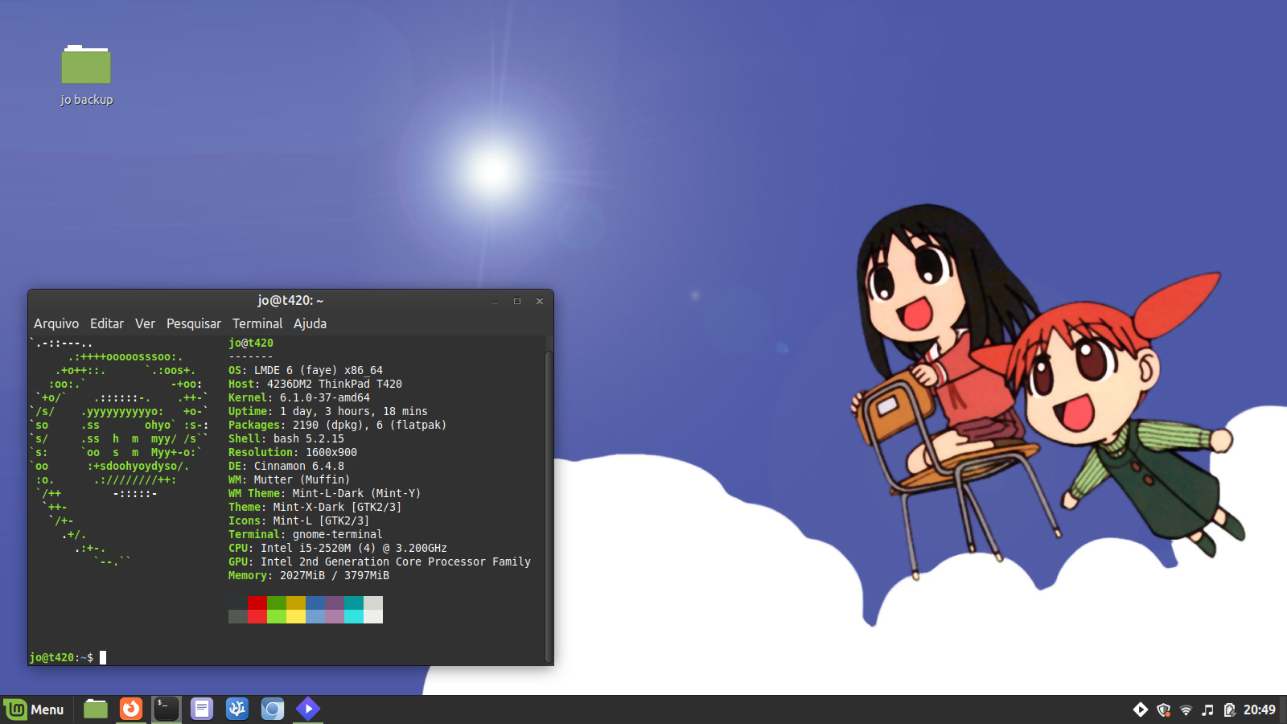
Task: Click the 'Kernel: 6.1.0-37-amd64' line
Action: (x=299, y=397)
